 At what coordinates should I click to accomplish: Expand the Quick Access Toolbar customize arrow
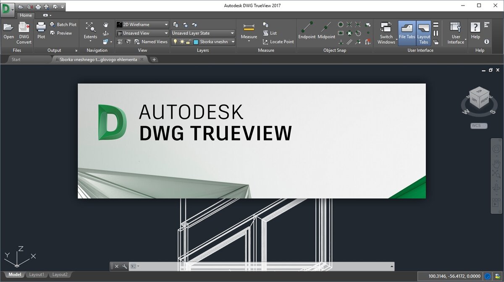coord(63,7)
